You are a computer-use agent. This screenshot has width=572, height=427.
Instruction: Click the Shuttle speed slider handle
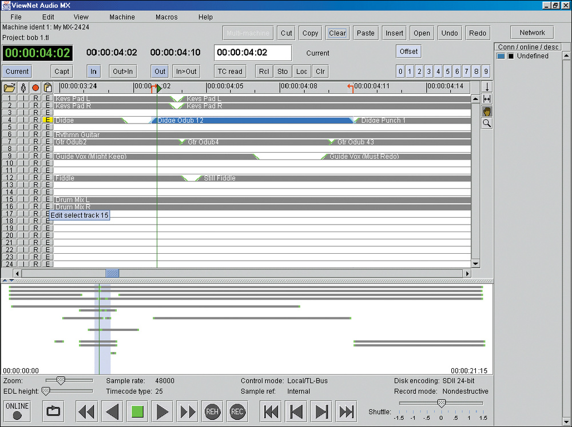click(x=441, y=403)
